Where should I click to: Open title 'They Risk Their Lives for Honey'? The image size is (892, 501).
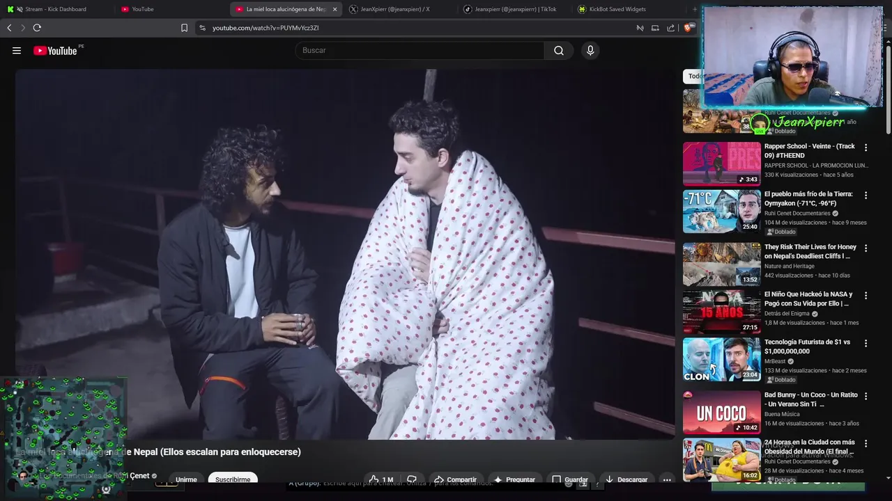click(810, 251)
